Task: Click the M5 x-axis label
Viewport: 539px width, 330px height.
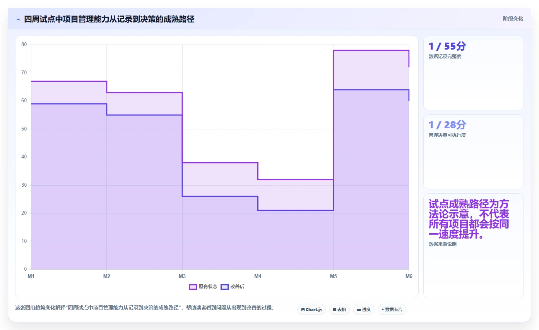Action: point(333,277)
